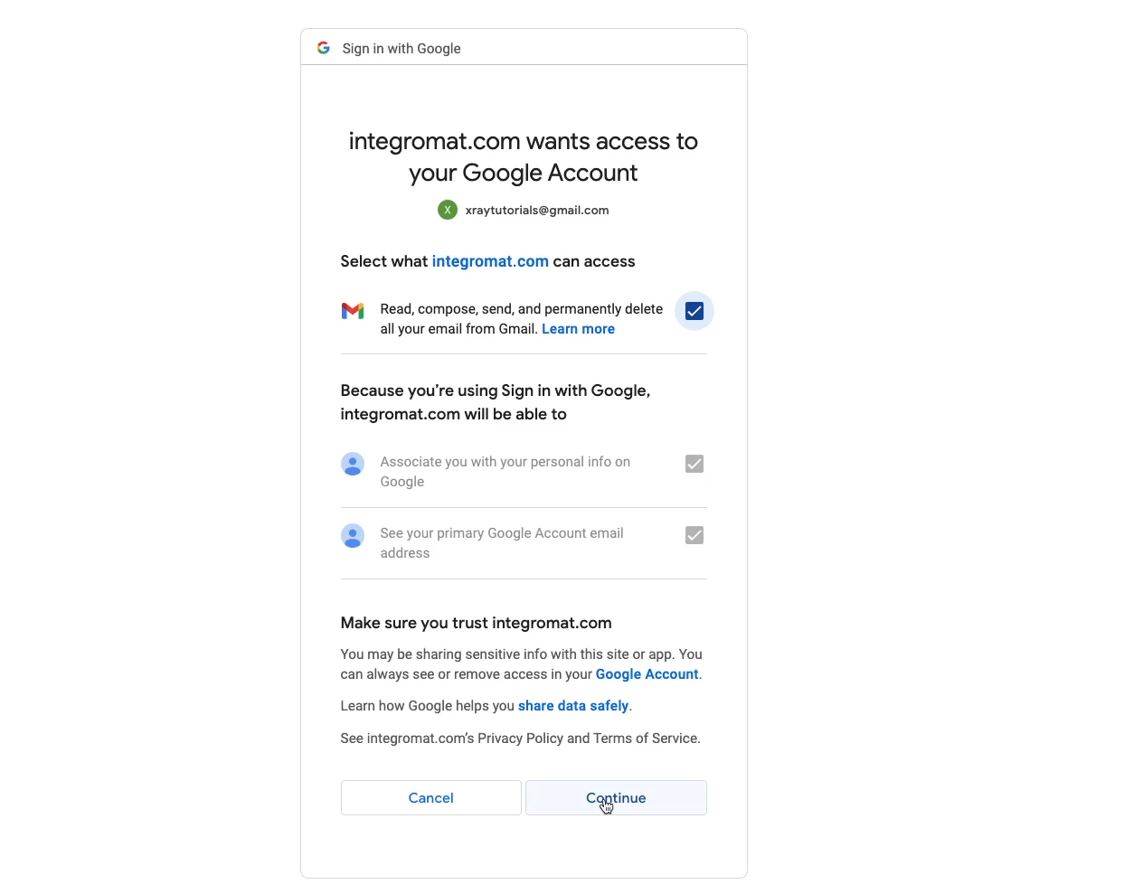Toggle the See primary email address checkbox
Viewport: 1124px width, 894px height.
tap(694, 535)
